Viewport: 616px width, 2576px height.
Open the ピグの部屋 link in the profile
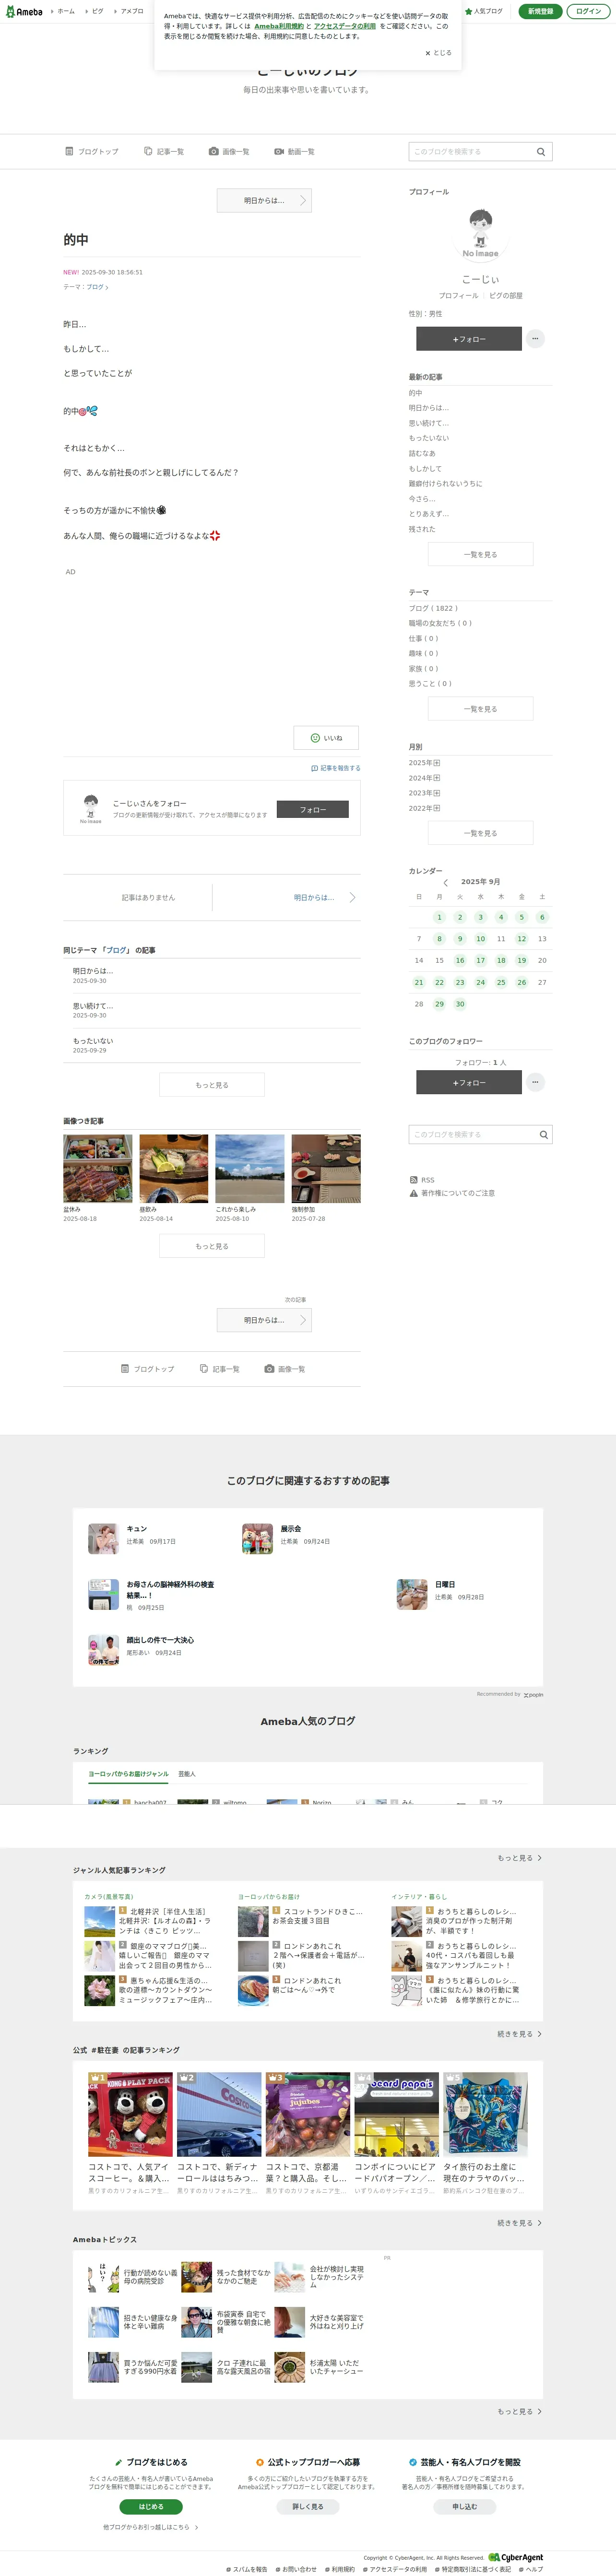click(506, 295)
